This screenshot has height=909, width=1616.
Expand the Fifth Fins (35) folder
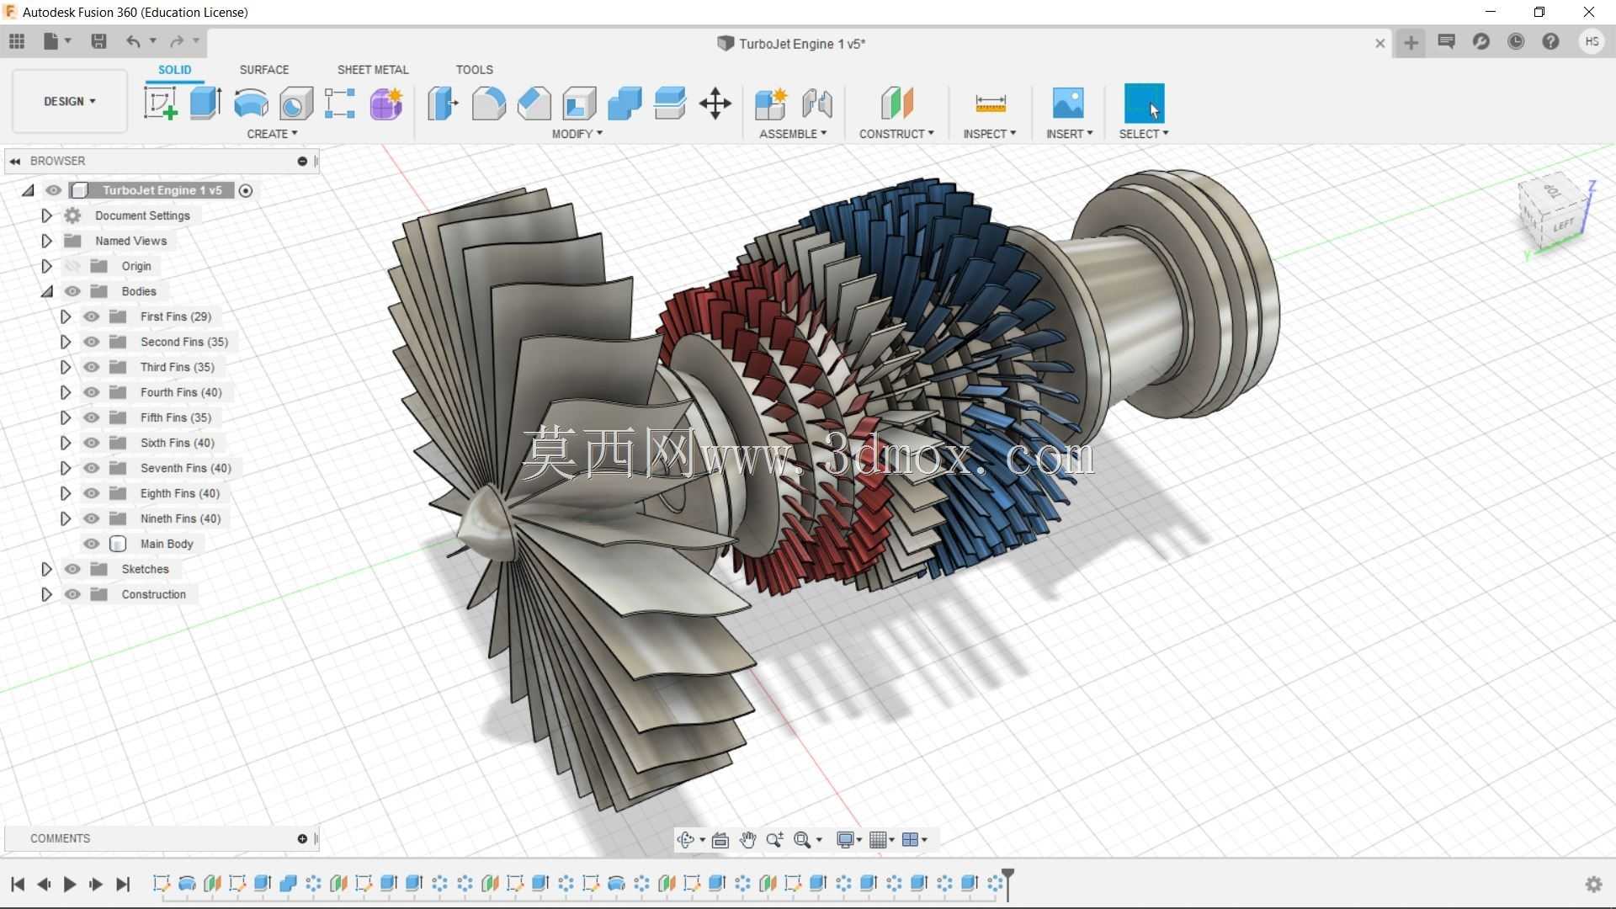coord(65,417)
